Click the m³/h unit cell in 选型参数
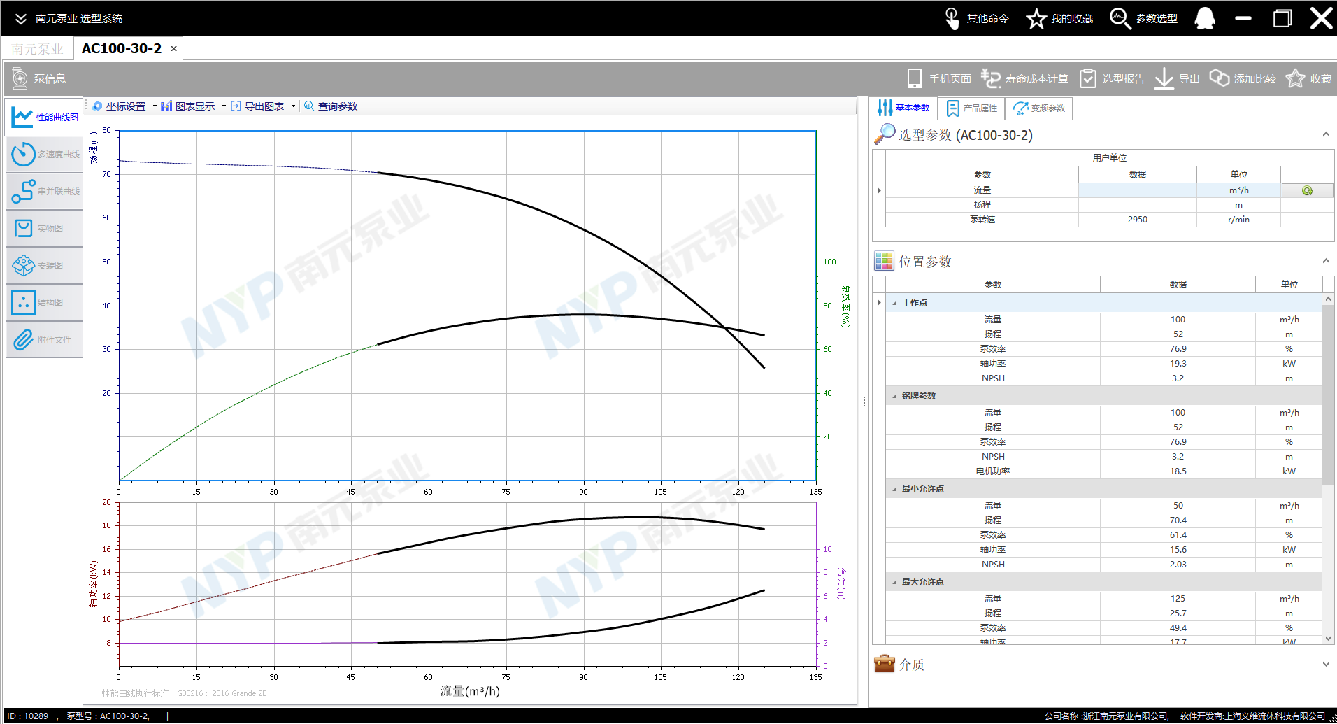 pyautogui.click(x=1238, y=190)
